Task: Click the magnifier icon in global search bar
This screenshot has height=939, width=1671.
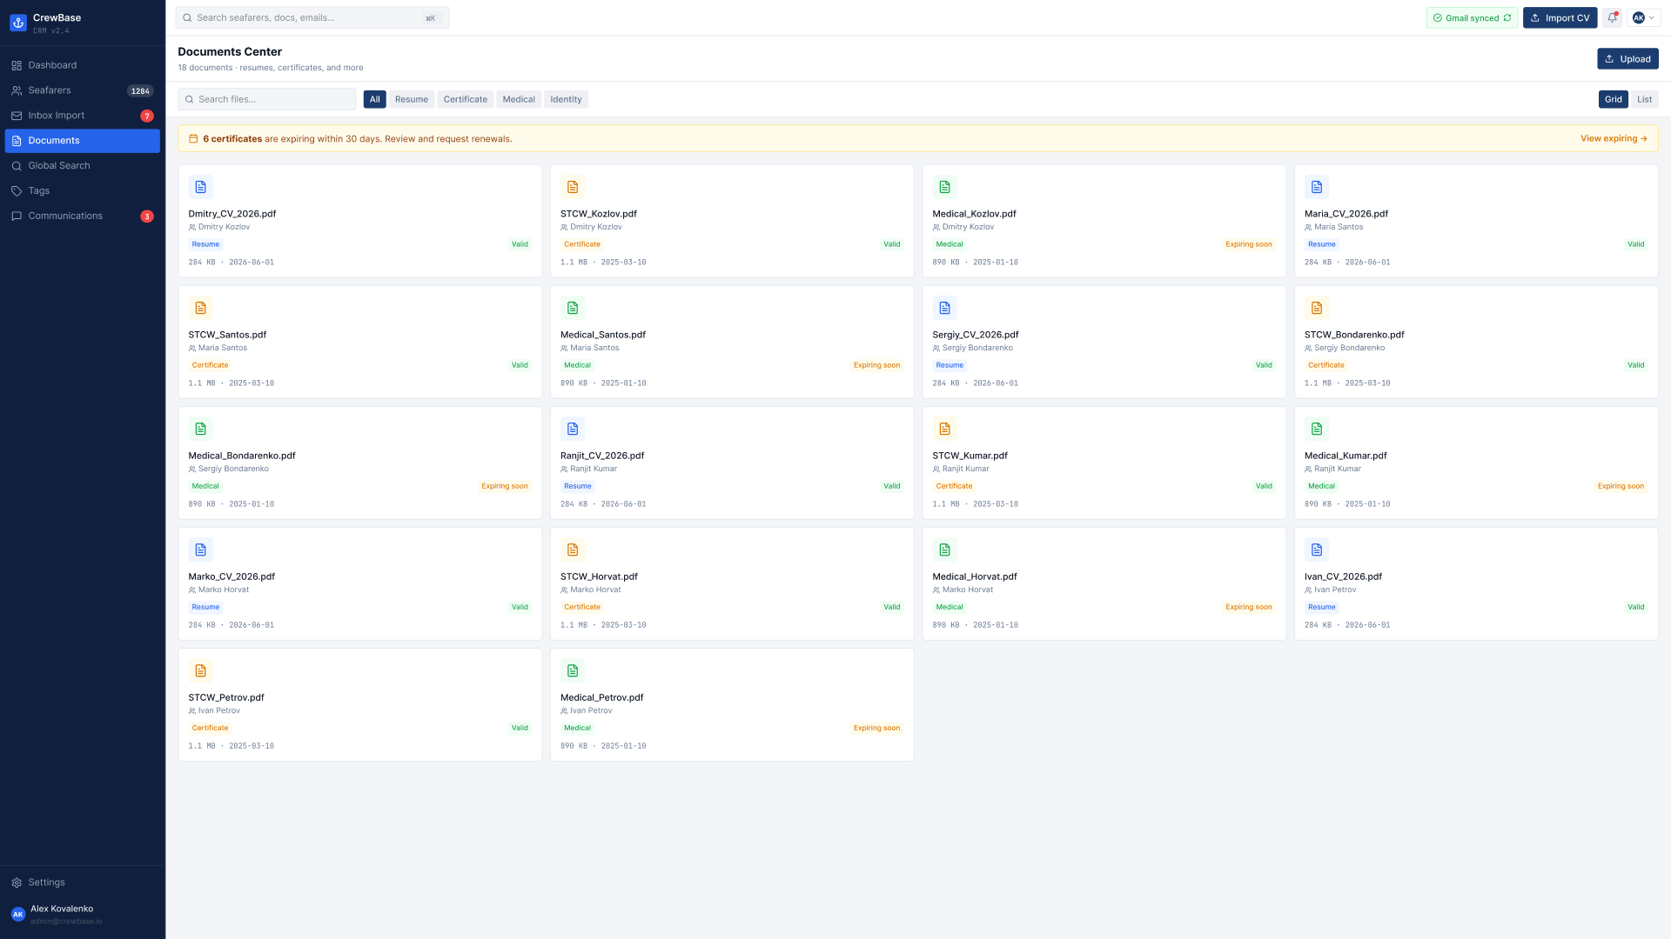Action: 187,17
